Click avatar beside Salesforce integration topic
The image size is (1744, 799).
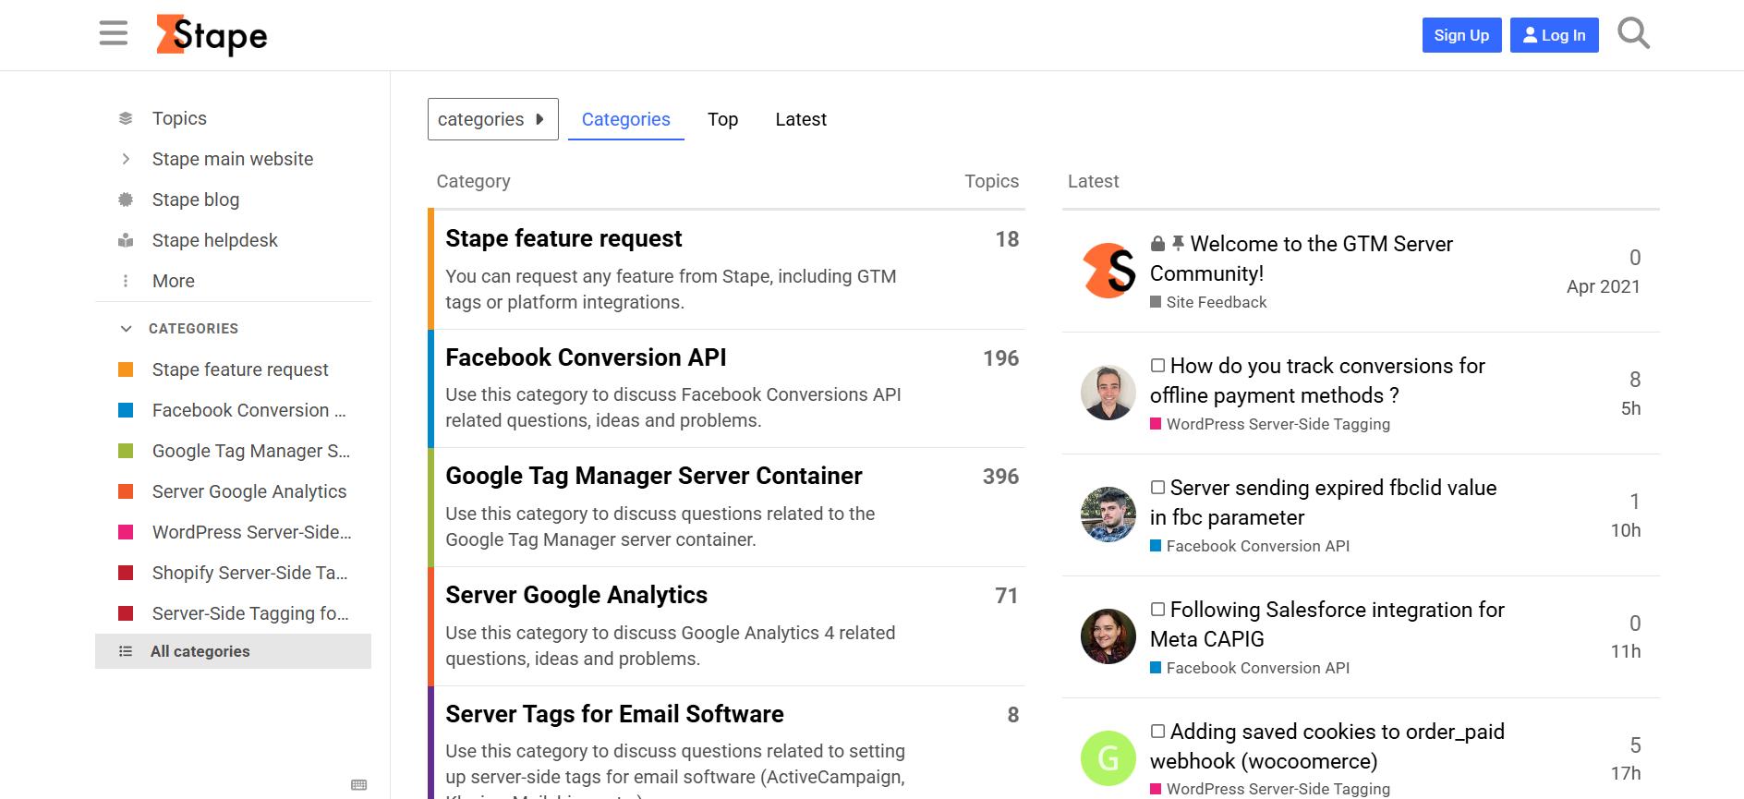pos(1108,636)
